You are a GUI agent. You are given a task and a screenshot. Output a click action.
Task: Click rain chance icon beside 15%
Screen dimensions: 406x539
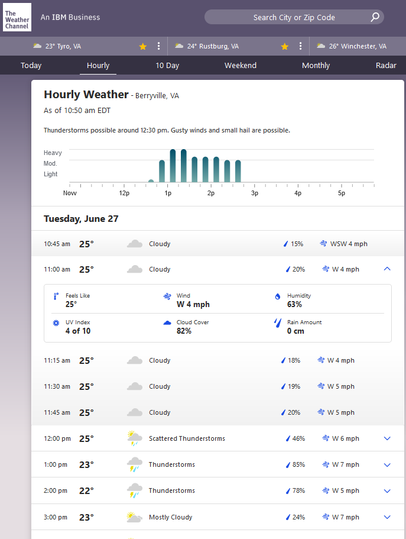coord(285,244)
